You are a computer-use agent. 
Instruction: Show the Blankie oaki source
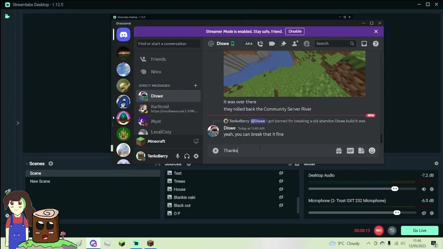pos(281,197)
